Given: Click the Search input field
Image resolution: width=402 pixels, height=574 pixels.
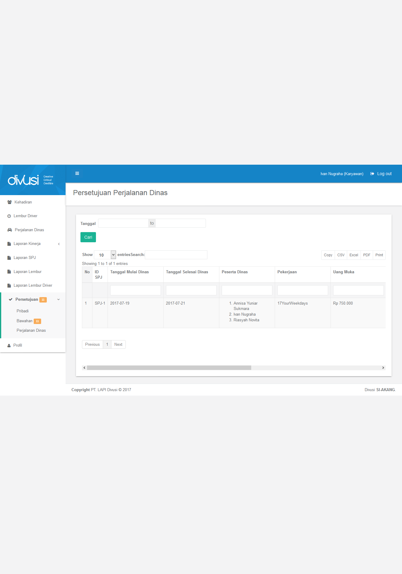Looking at the screenshot, I should click(176, 255).
